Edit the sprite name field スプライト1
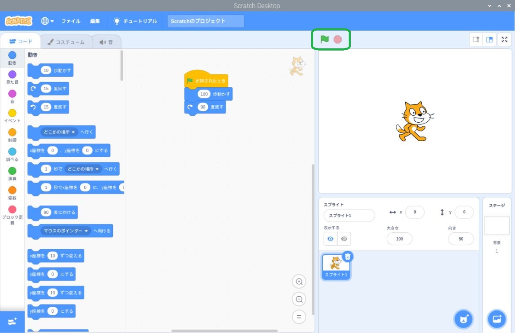This screenshot has height=333, width=515. coord(349,216)
